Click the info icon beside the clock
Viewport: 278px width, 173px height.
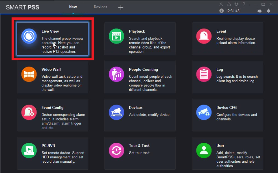point(221,11)
